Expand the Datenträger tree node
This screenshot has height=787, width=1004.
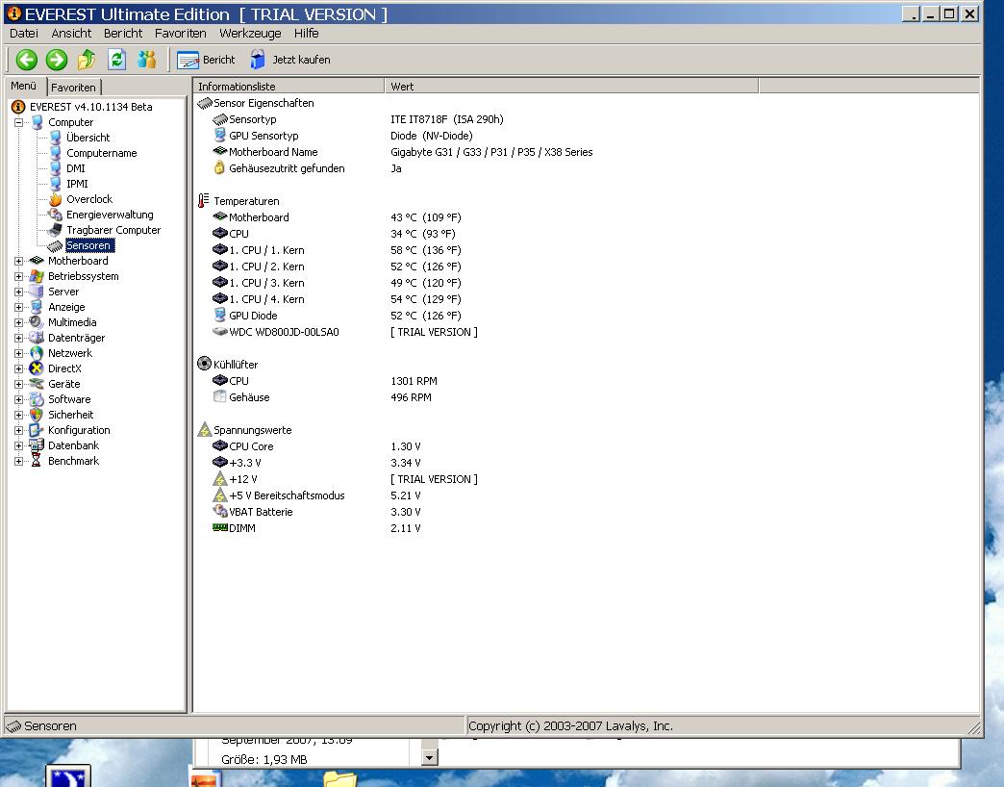(18, 338)
